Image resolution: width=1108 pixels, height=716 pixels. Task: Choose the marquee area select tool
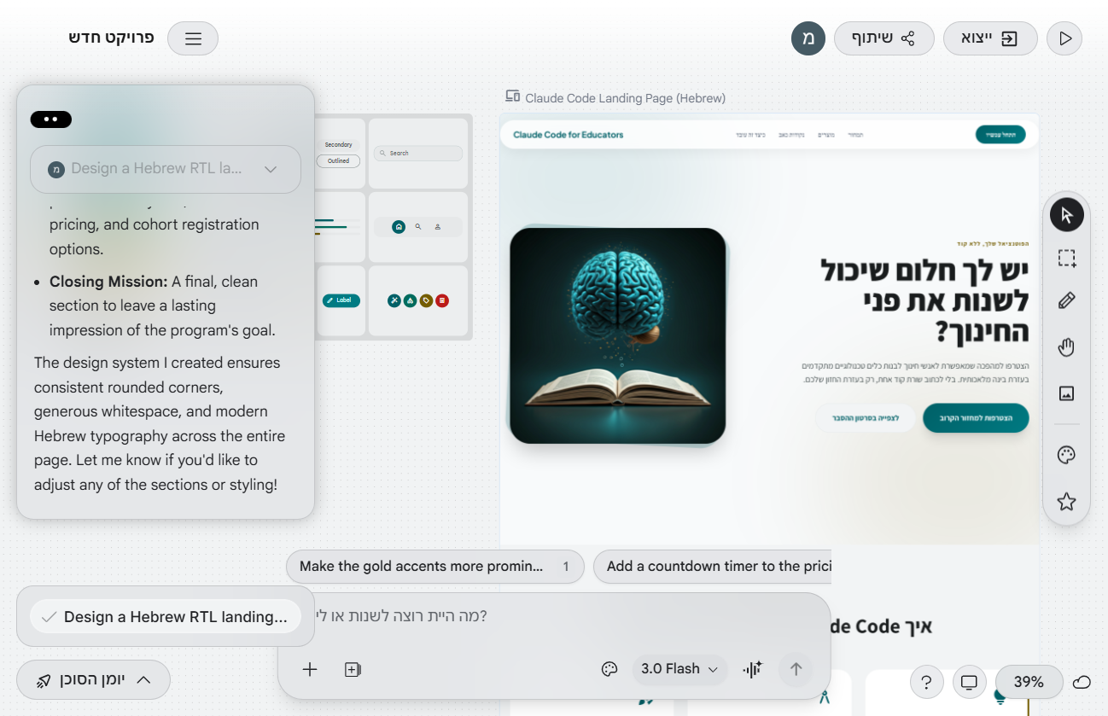1066,259
